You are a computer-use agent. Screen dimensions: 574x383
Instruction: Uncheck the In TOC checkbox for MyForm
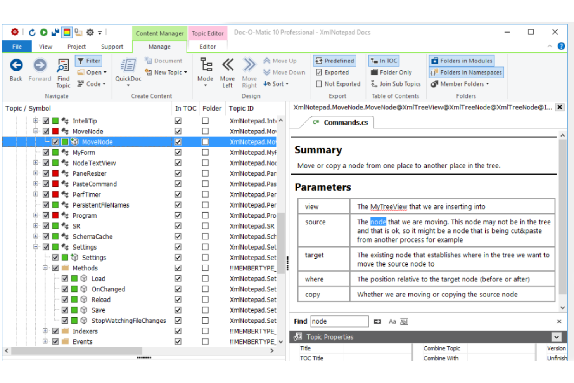click(x=178, y=152)
